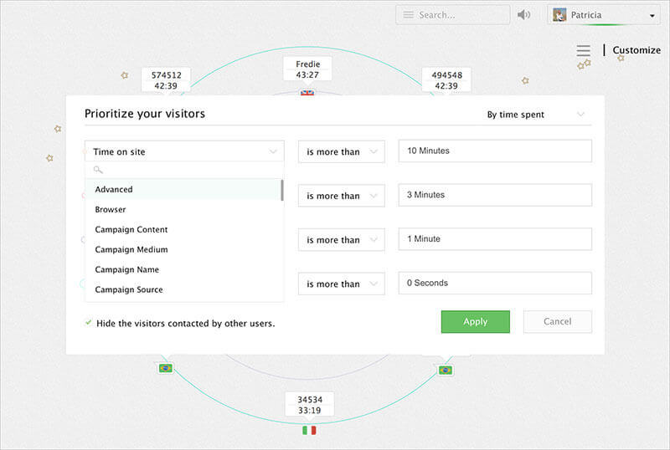The width and height of the screenshot is (670, 450).
Task: Choose Campaign Medium option
Action: pyautogui.click(x=183, y=250)
